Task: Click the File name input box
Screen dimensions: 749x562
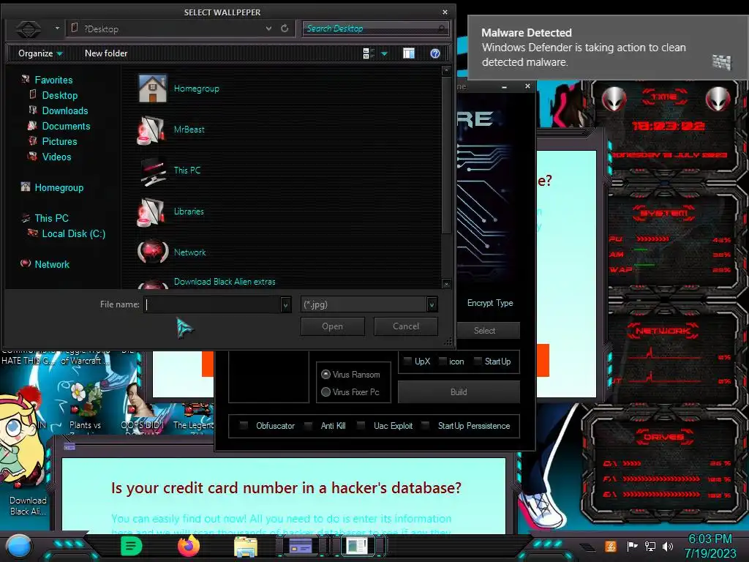Action: (213, 304)
